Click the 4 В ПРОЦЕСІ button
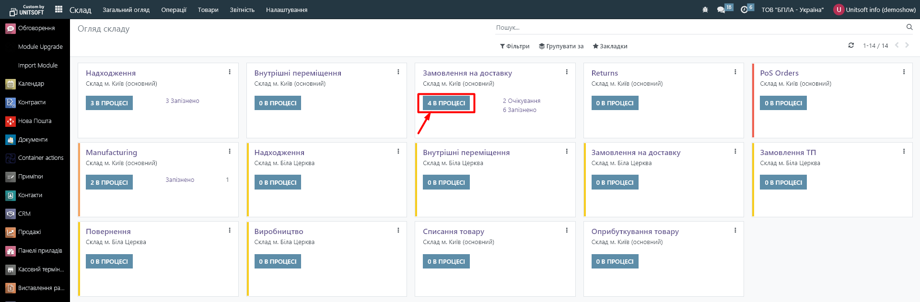This screenshot has width=920, height=302. 446,103
